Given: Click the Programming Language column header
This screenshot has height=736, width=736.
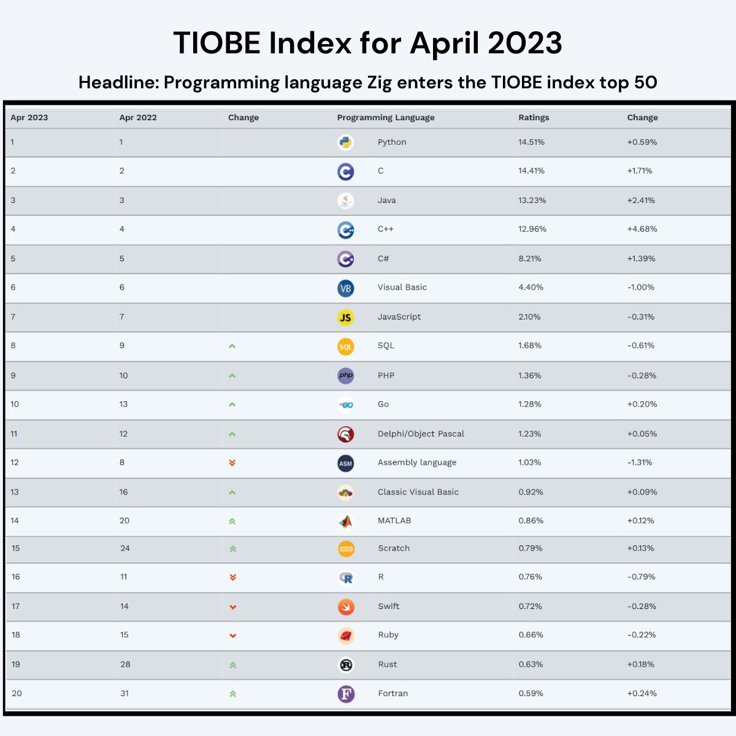Looking at the screenshot, I should point(386,118).
